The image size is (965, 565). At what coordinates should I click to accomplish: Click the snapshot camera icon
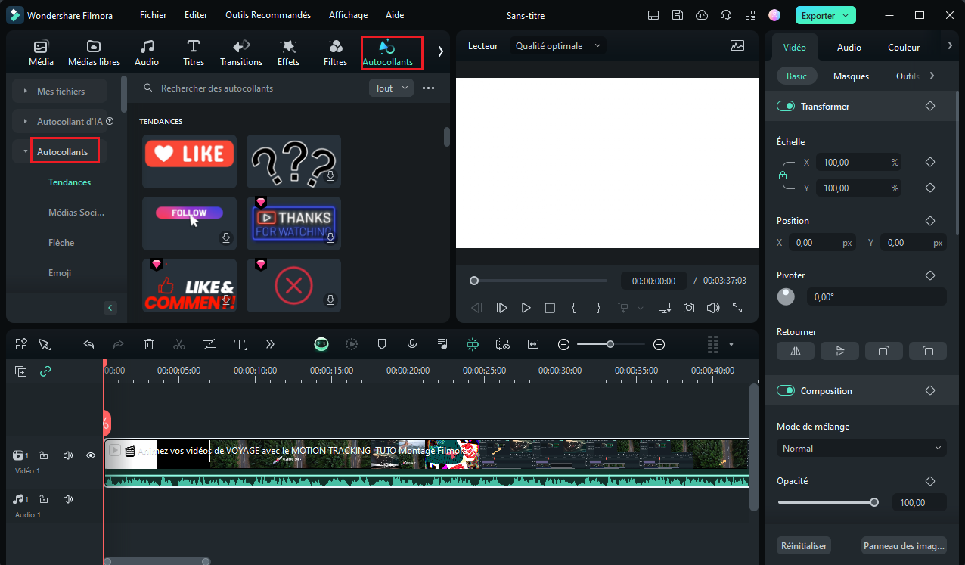point(689,308)
